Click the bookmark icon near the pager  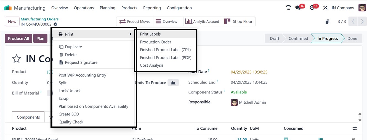(x=328, y=21)
